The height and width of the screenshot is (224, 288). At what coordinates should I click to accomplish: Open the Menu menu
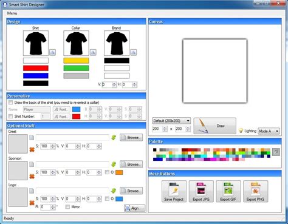point(12,13)
